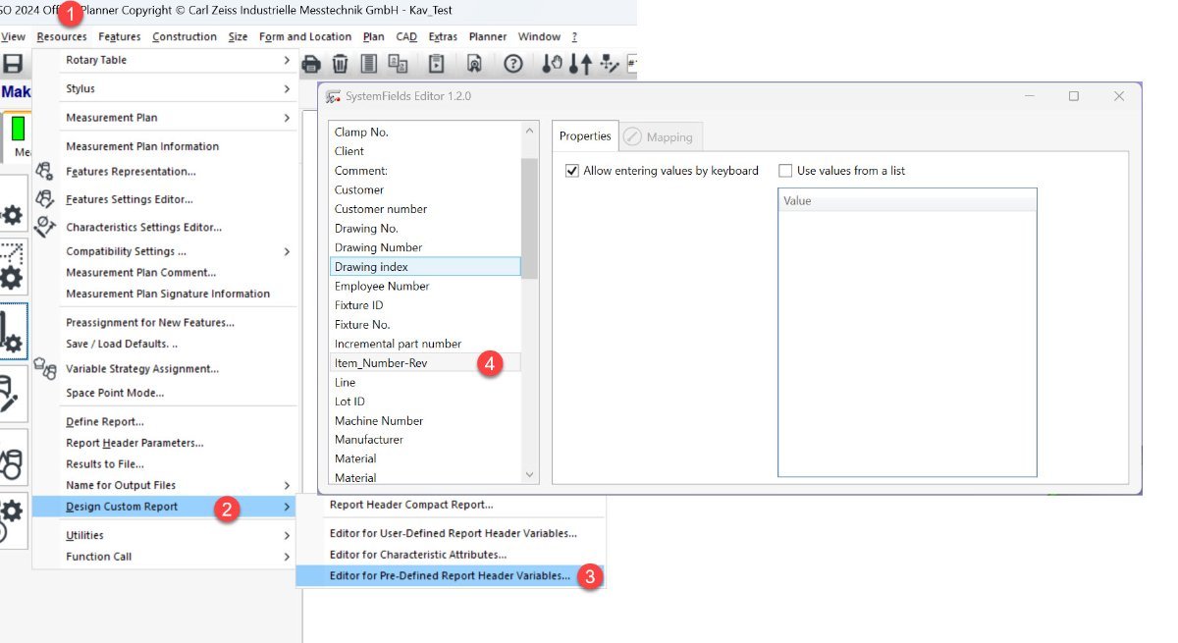Open Editor for Characteristic Attributes
The image size is (1178, 643).
tap(417, 555)
